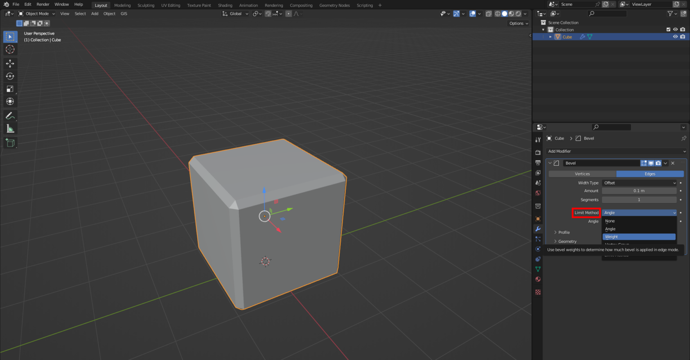This screenshot has width=690, height=360.
Task: Open the Render menu
Action: [43, 4]
